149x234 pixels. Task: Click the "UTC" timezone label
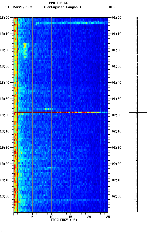[x=112, y=7]
